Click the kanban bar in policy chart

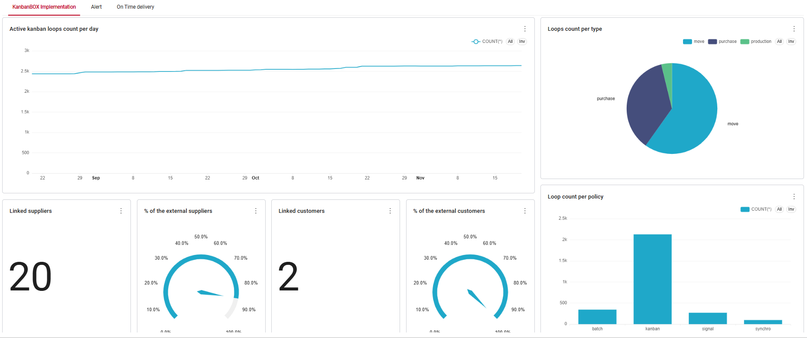652,279
